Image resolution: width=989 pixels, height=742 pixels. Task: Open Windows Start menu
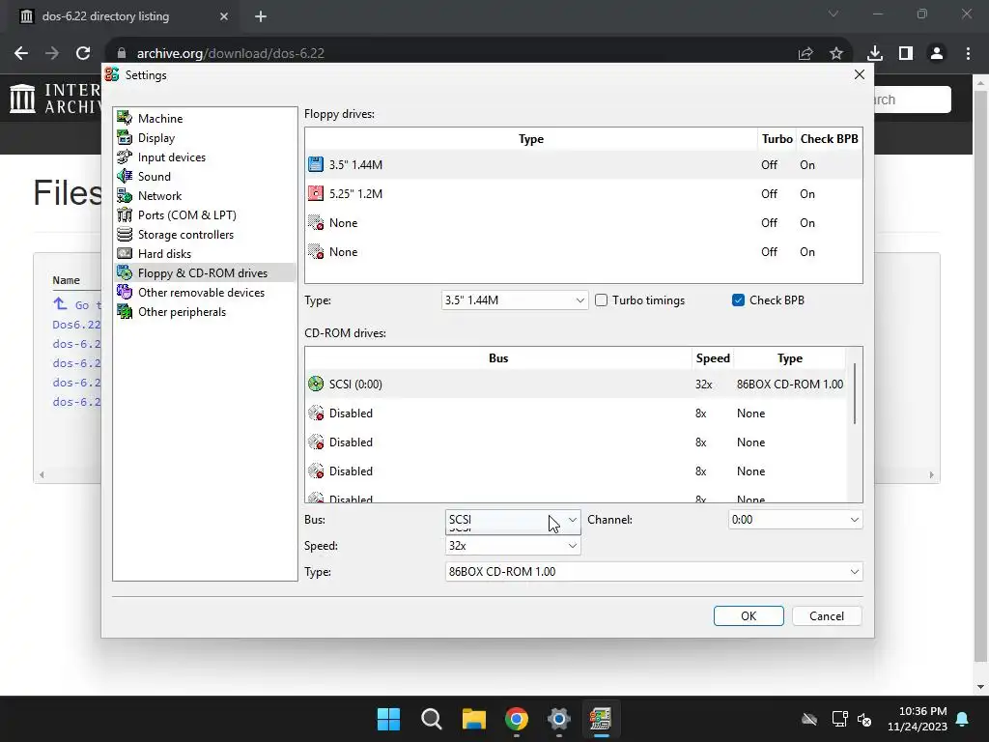point(388,719)
